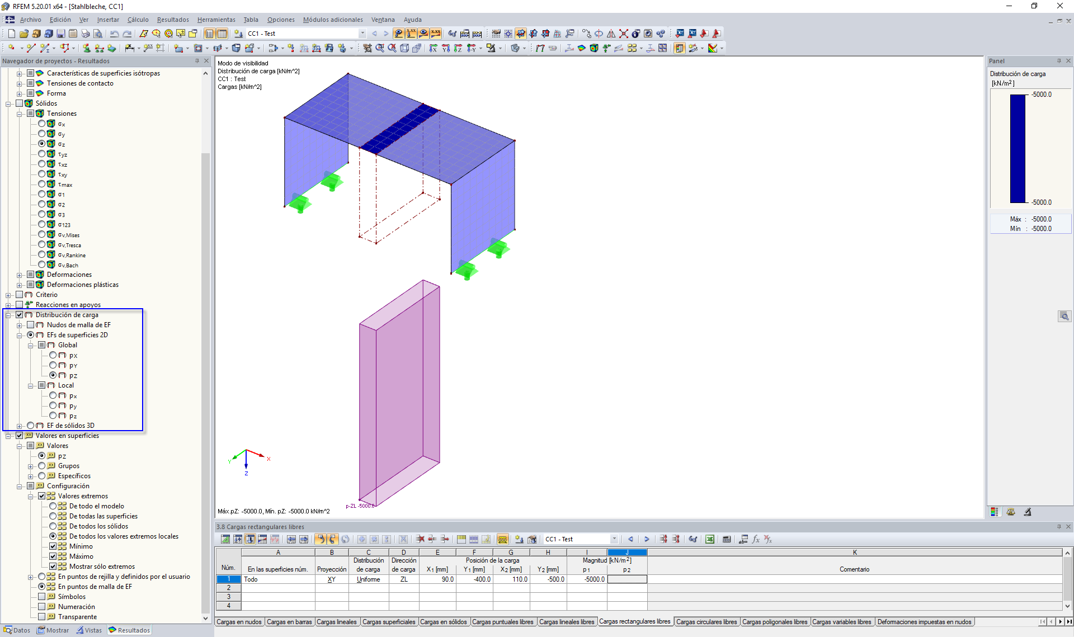Viewport: 1074px width, 637px height.
Task: Click the formula fx icon in the table toolbar
Action: click(756, 539)
